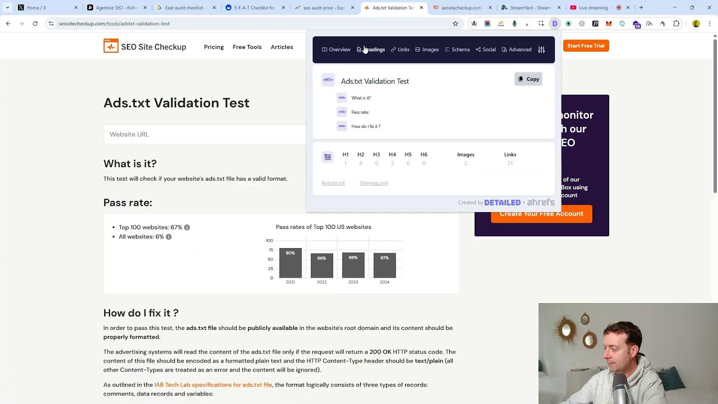This screenshot has width=718, height=404.
Task: Open the Articles menu item
Action: (x=282, y=47)
